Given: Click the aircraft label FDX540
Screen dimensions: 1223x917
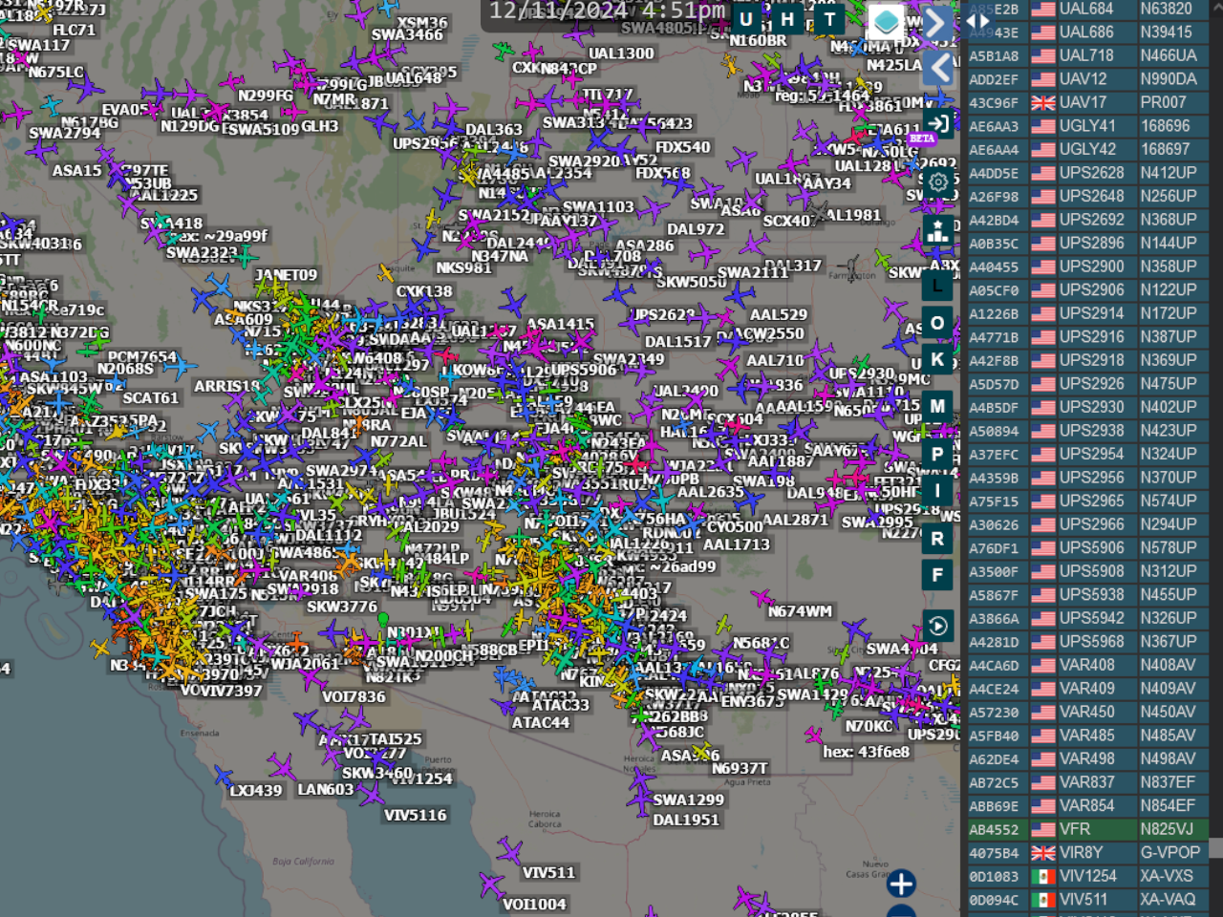Looking at the screenshot, I should [x=683, y=147].
